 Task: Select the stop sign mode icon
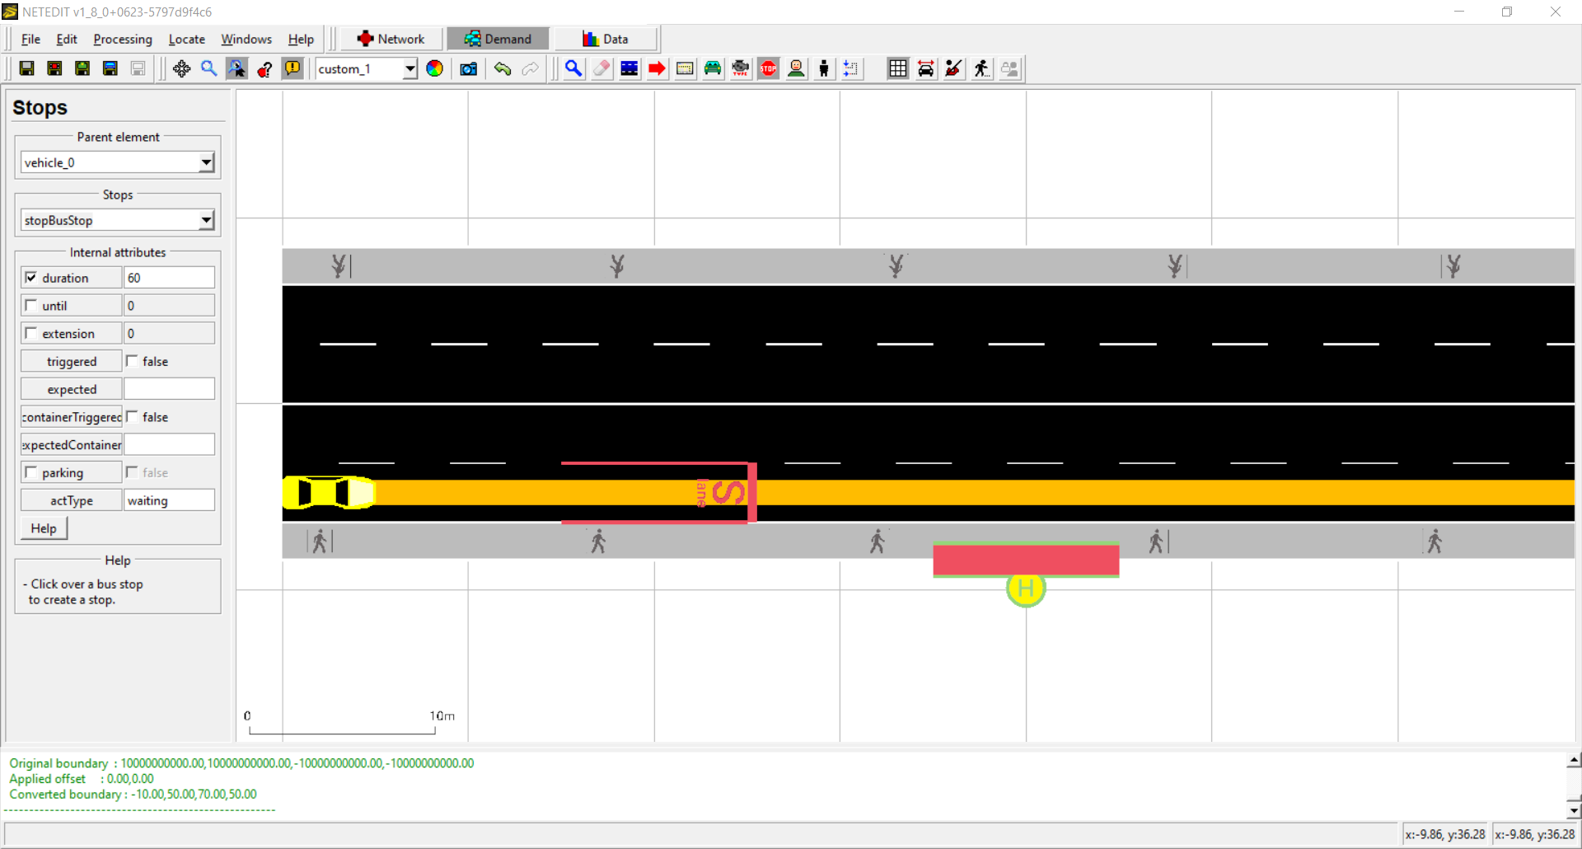click(x=768, y=69)
